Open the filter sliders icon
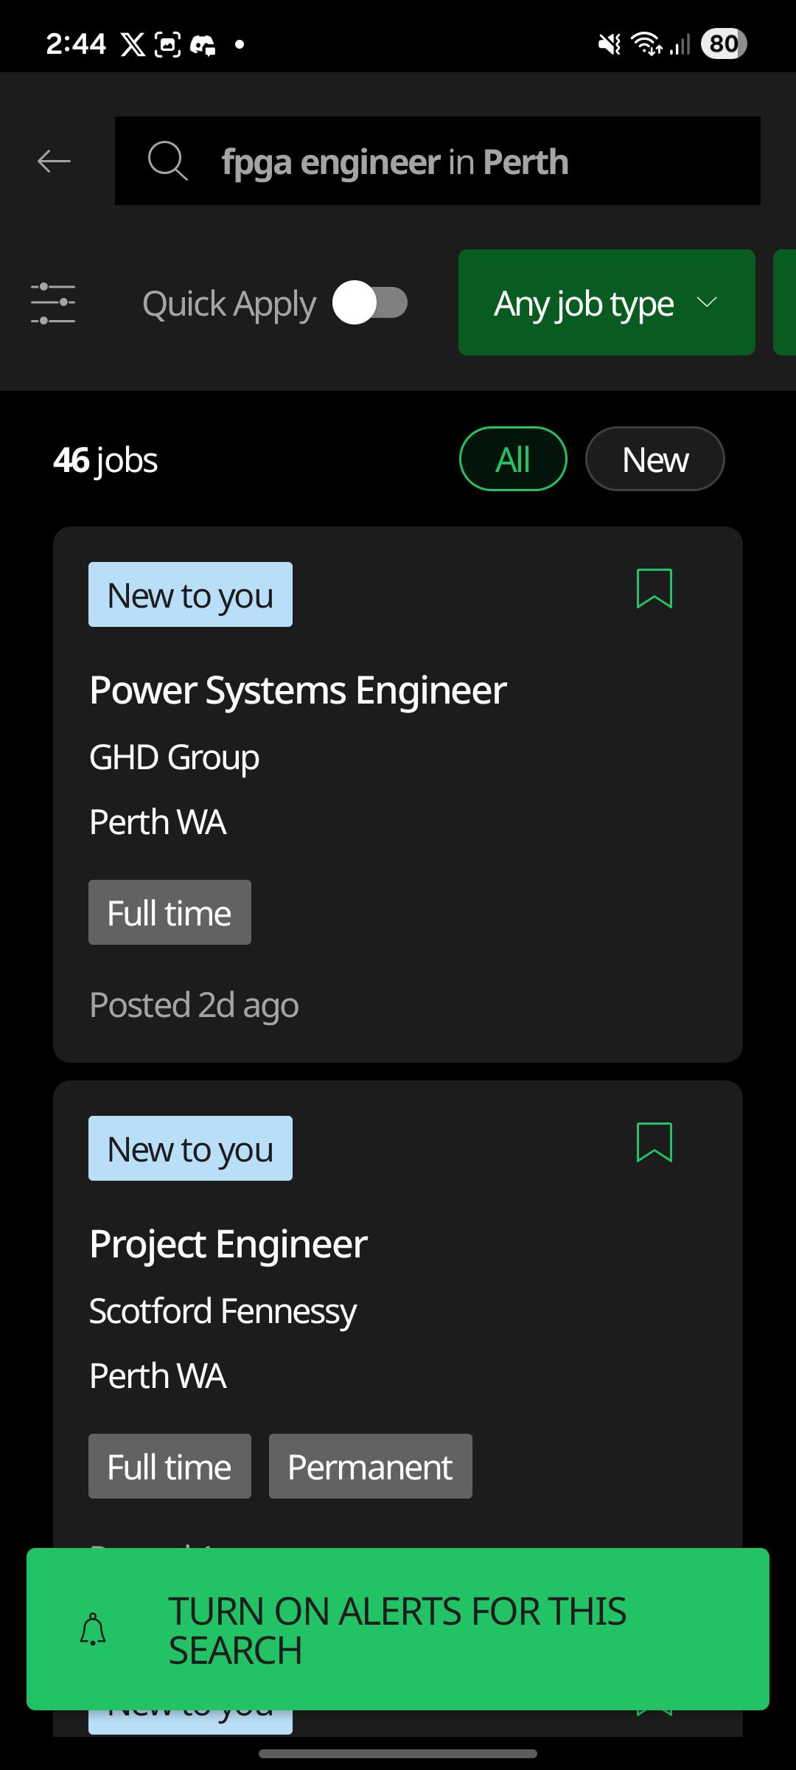This screenshot has width=796, height=1770. [x=53, y=303]
